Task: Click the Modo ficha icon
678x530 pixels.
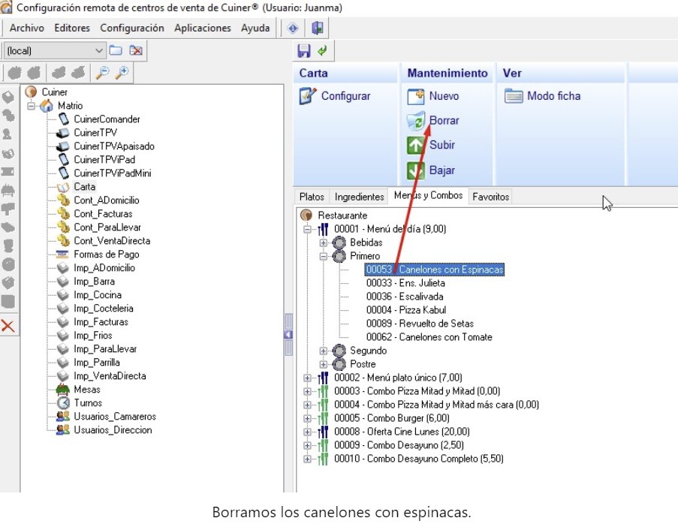Action: [514, 96]
